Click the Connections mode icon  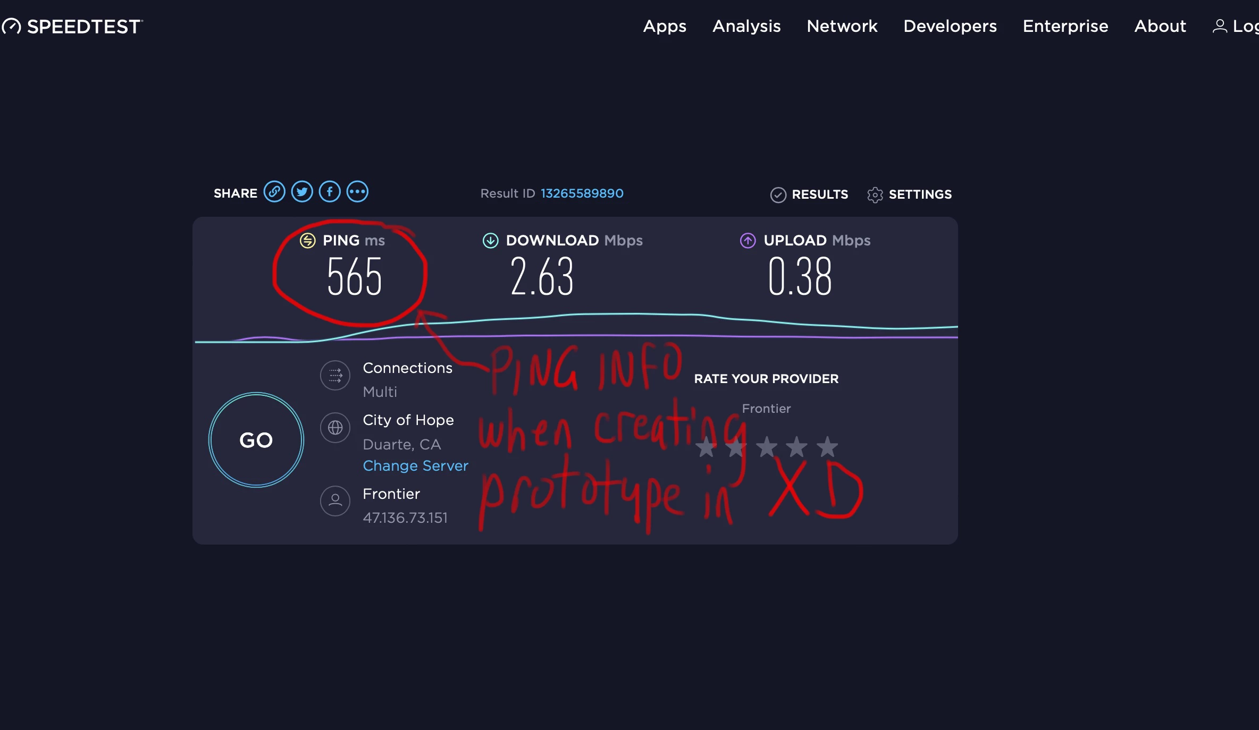[335, 376]
